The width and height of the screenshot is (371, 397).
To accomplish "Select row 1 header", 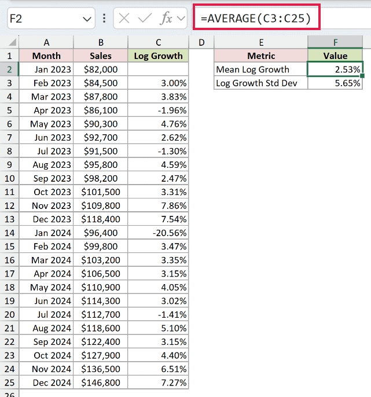I will coord(9,56).
